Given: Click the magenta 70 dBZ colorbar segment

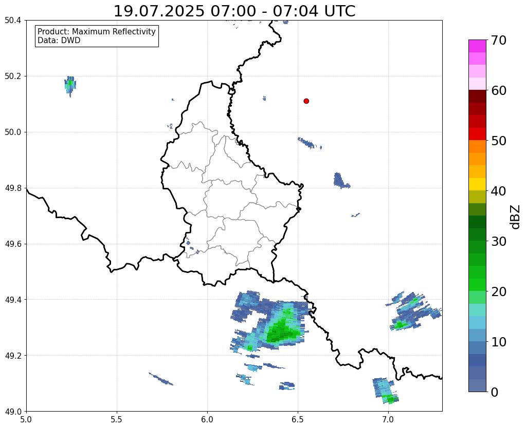Looking at the screenshot, I should (x=477, y=46).
